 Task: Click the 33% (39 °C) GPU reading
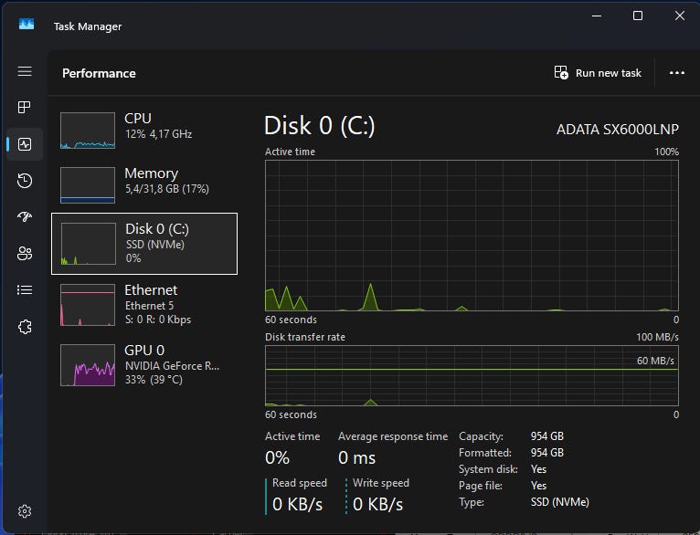pyautogui.click(x=154, y=380)
